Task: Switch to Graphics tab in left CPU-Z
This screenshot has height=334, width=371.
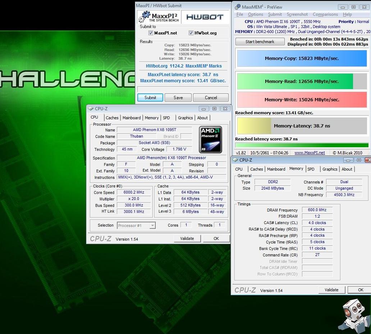Action: [185, 118]
